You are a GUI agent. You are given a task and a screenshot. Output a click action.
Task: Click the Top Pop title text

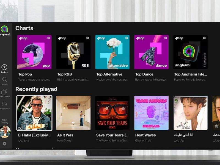coord(25,74)
